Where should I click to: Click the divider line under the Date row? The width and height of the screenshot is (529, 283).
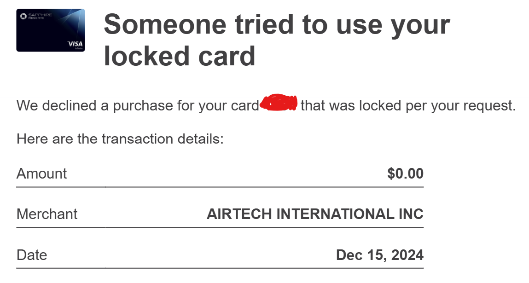(220, 268)
